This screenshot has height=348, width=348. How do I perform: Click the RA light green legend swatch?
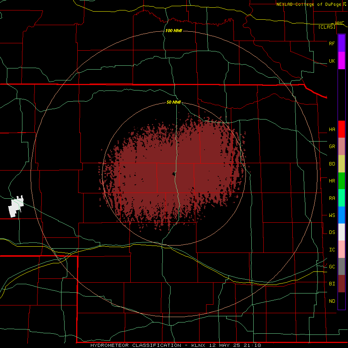tap(341, 198)
